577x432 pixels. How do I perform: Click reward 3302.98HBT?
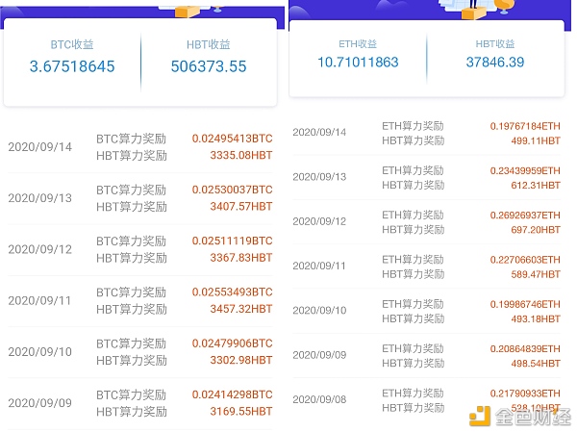(x=241, y=360)
